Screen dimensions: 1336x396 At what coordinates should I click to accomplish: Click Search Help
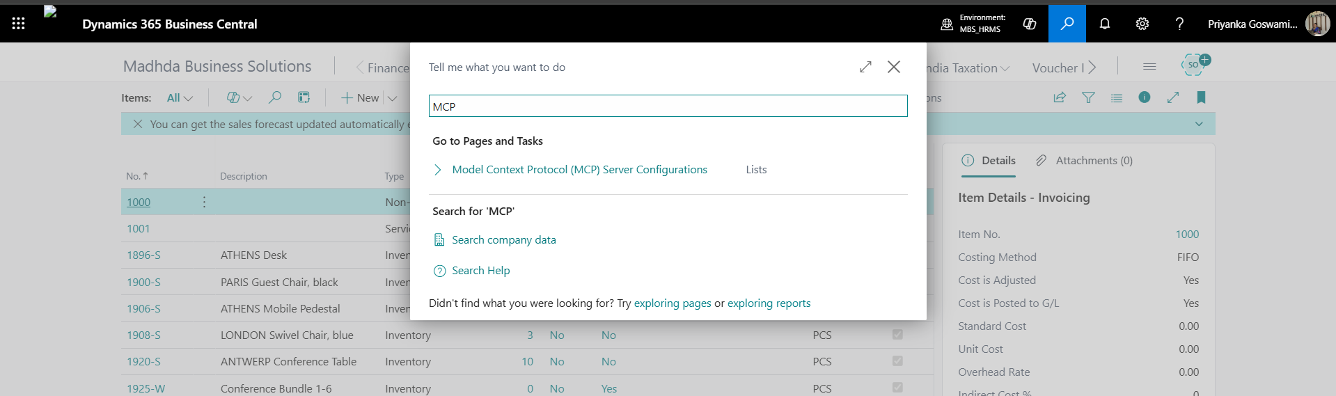point(481,271)
